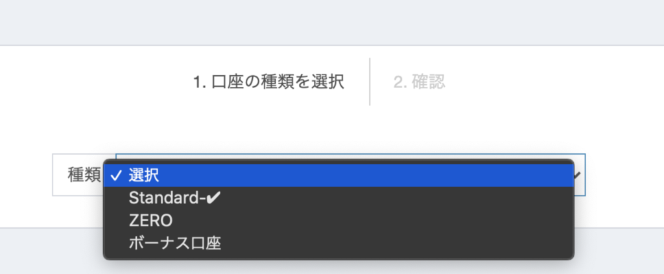
Task: Click the empty dark area right of ZERO
Action: coord(373,220)
